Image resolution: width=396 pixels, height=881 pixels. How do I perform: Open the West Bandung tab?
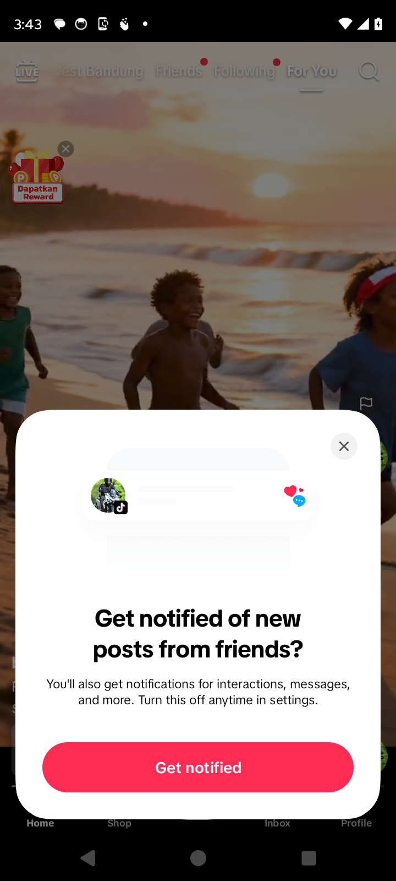[100, 71]
